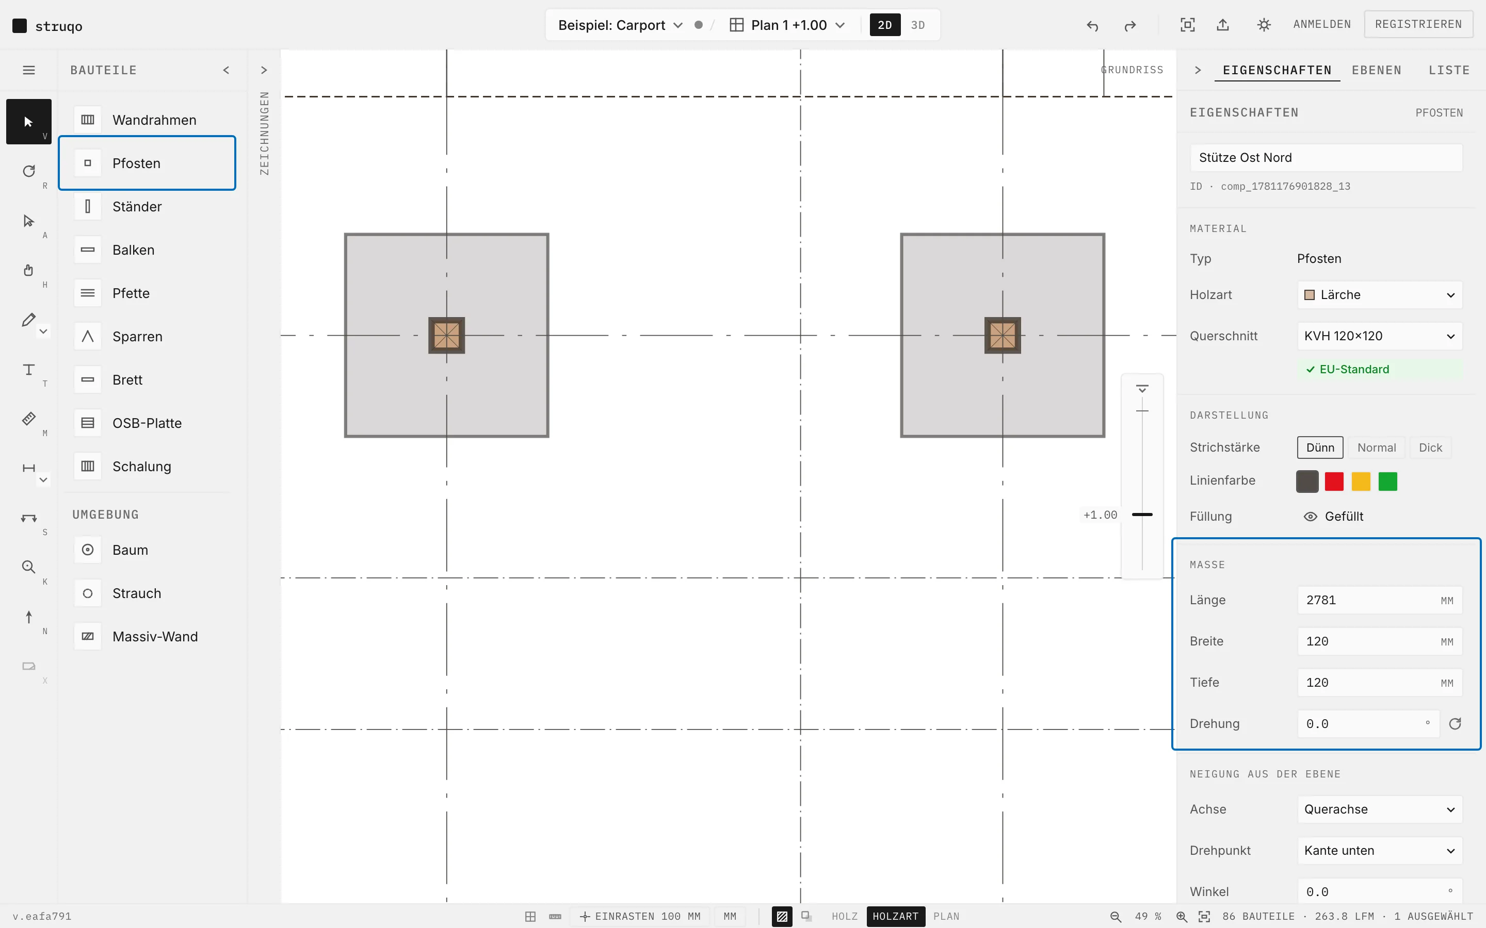Open the Drehpunkt Kante unten dropdown
The height and width of the screenshot is (928, 1486).
(1380, 850)
